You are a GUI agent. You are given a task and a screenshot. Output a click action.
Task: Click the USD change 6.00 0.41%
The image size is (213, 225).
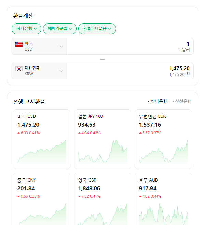[x=28, y=133]
